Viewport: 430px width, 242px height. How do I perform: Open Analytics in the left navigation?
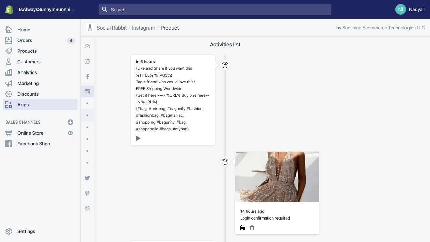[27, 72]
